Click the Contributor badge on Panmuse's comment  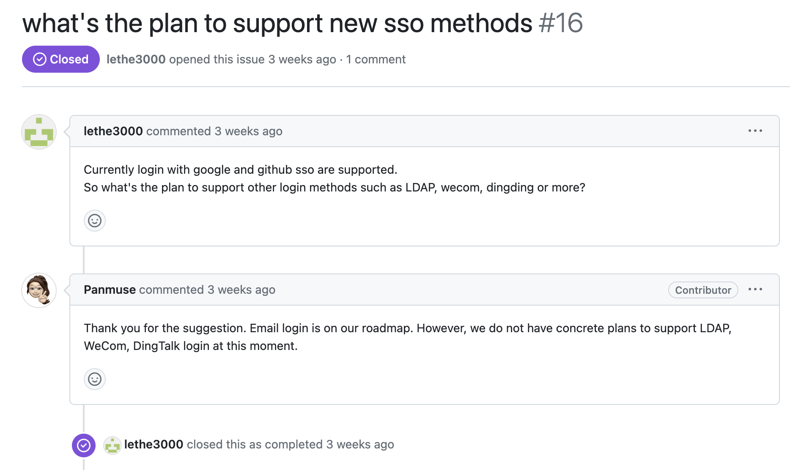point(703,290)
